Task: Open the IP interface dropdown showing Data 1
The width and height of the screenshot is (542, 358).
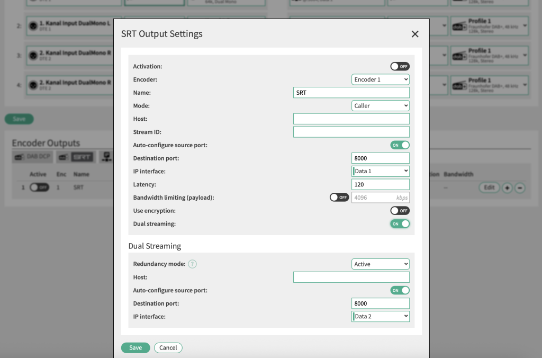Action: [x=381, y=171]
